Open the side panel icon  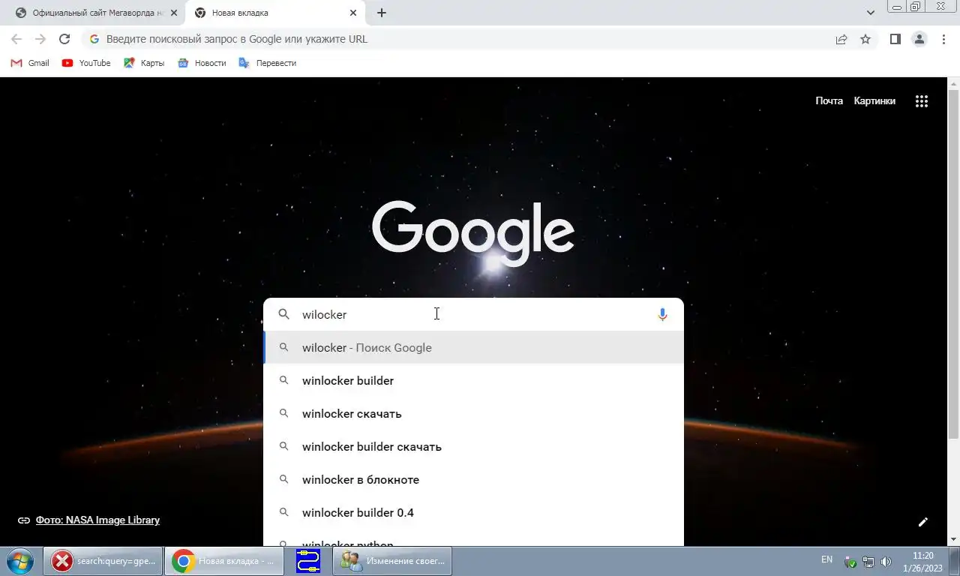[x=895, y=39]
